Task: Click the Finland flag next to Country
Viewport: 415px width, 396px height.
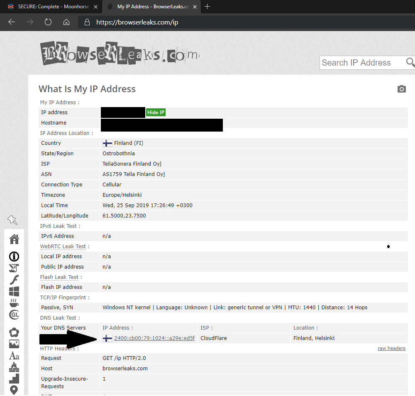Action: (107, 143)
